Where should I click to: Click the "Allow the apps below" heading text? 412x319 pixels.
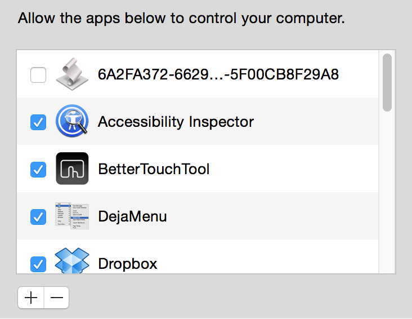[x=181, y=18]
